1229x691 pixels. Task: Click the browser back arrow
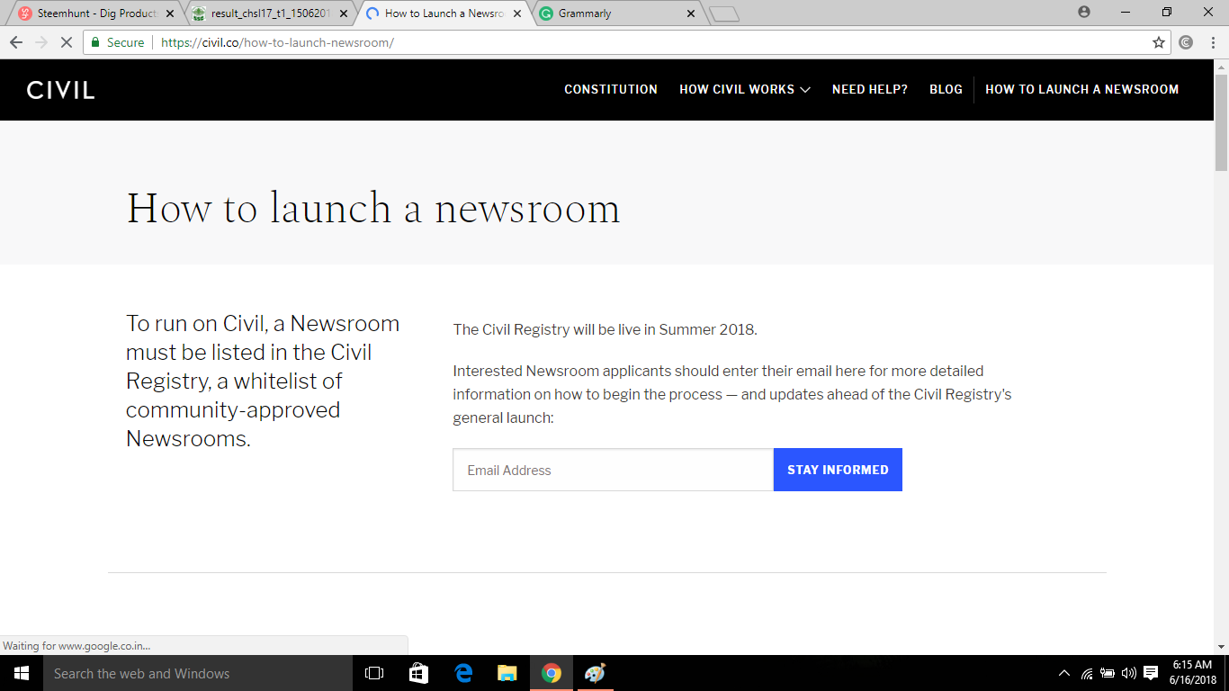(16, 42)
